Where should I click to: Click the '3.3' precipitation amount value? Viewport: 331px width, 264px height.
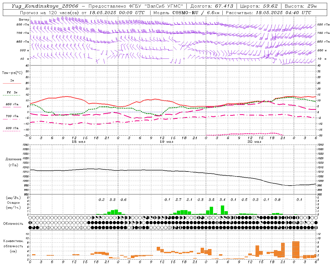click(x=112, y=200)
